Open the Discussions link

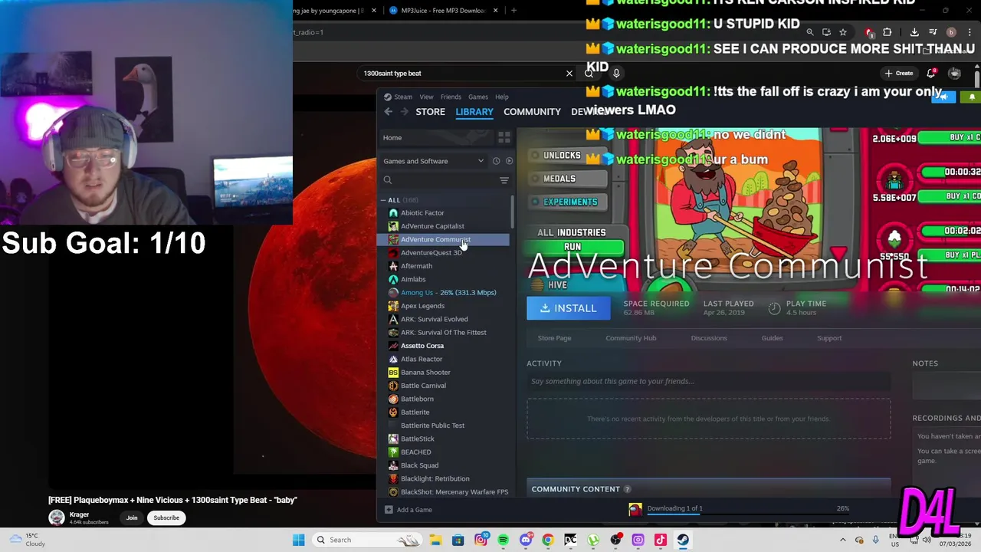tap(709, 338)
